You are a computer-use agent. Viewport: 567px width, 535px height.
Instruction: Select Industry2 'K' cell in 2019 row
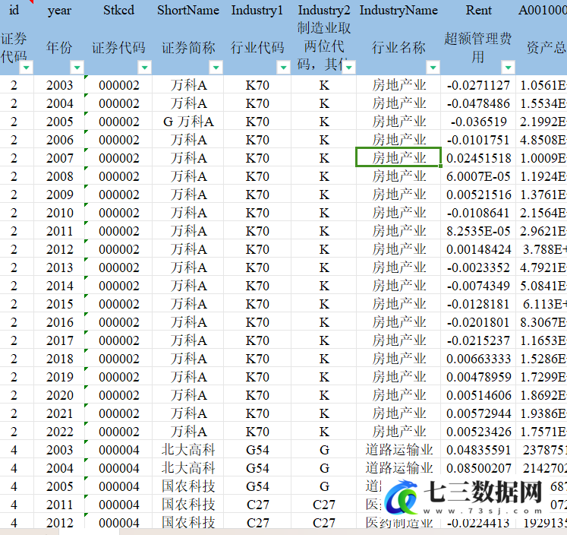click(x=324, y=377)
